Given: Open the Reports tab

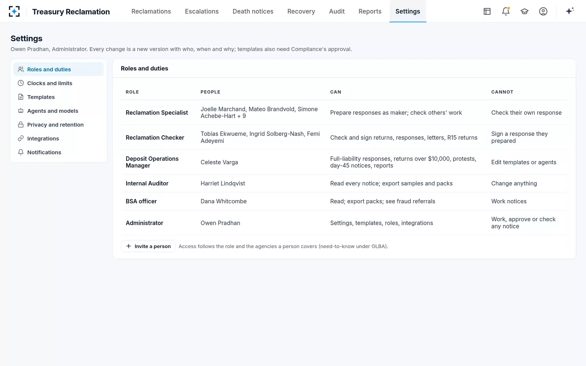Looking at the screenshot, I should click(x=370, y=11).
